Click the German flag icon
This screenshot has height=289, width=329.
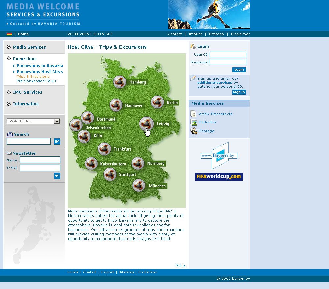tap(9, 33)
